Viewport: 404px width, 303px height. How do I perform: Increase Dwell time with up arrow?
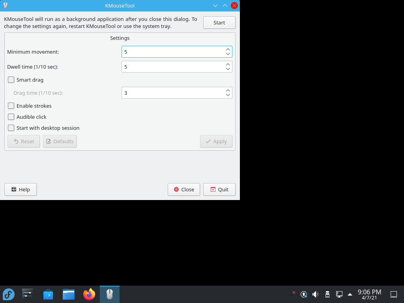point(228,64)
